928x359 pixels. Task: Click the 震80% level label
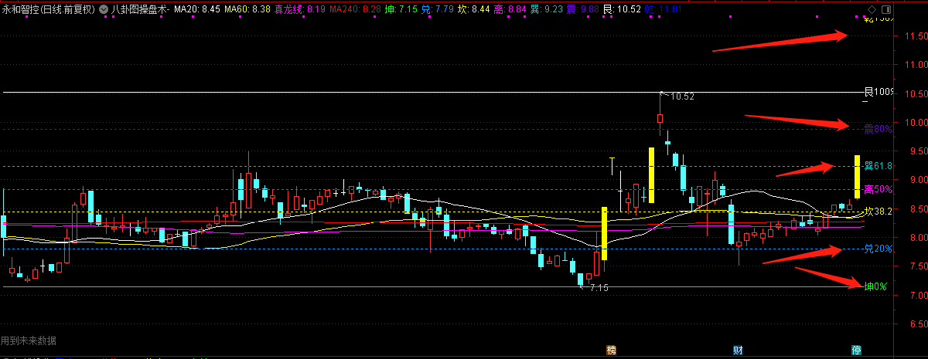(878, 129)
